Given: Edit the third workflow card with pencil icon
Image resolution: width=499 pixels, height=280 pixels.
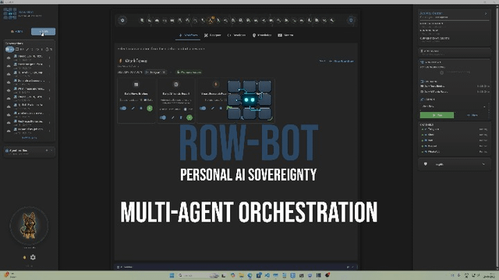Looking at the screenshot, I should tap(213, 109).
